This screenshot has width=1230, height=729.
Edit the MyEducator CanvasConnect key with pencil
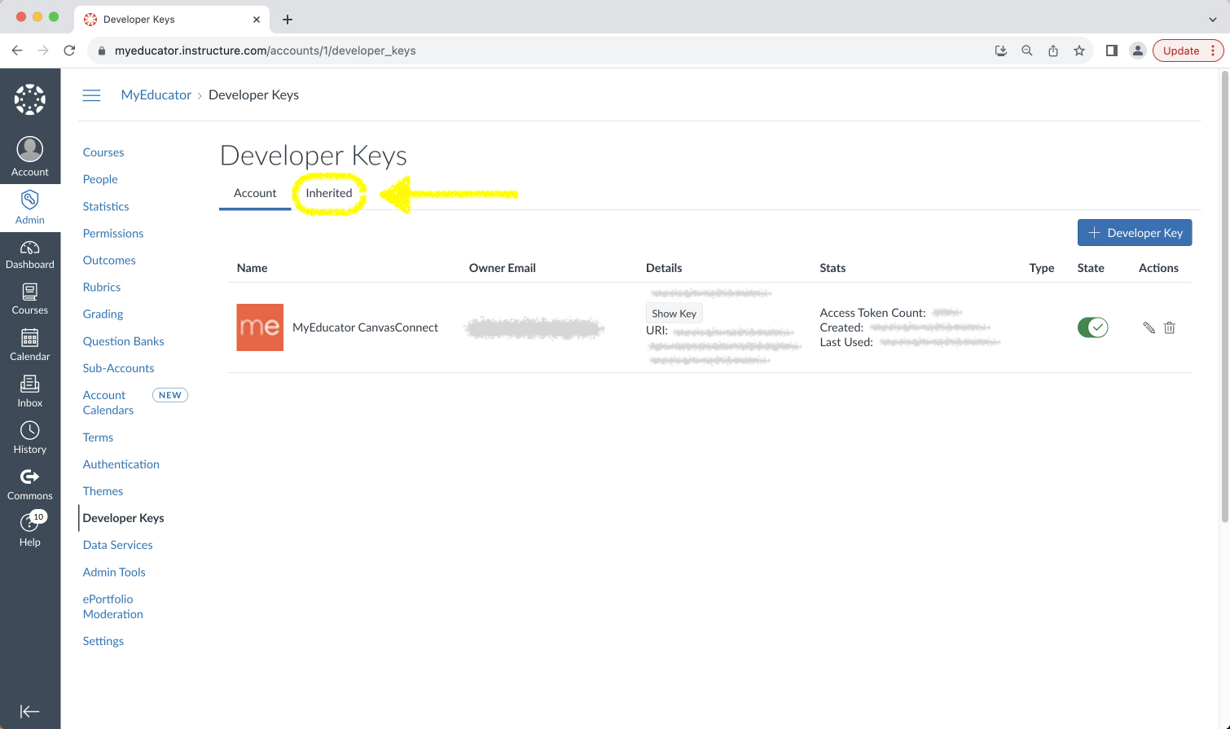click(1149, 327)
